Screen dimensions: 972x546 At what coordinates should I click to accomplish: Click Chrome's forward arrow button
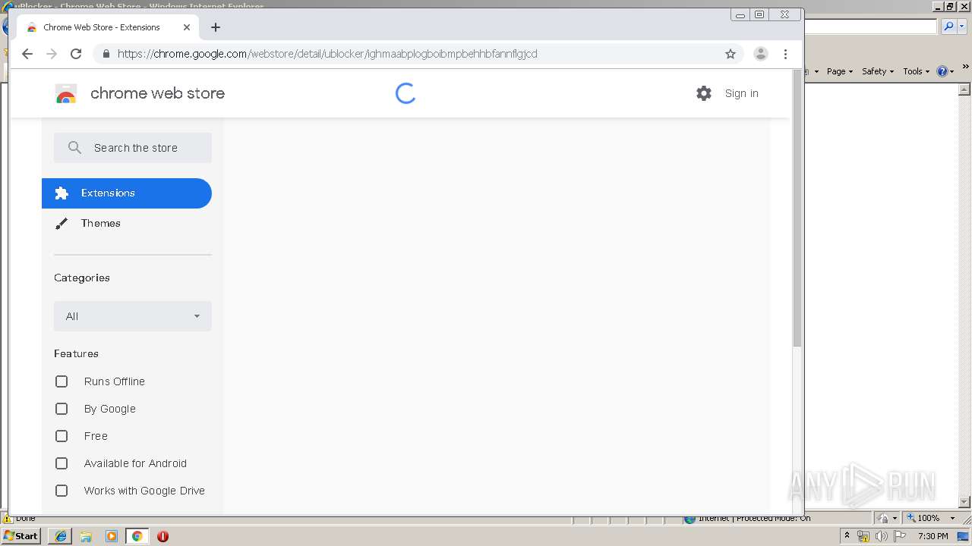click(x=52, y=54)
